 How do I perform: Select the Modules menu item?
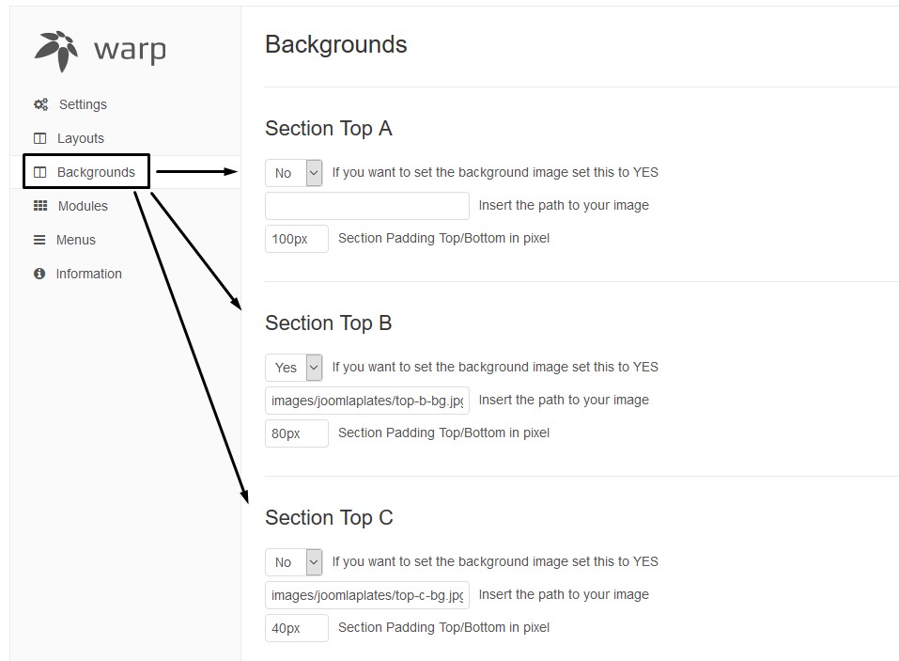pos(83,206)
